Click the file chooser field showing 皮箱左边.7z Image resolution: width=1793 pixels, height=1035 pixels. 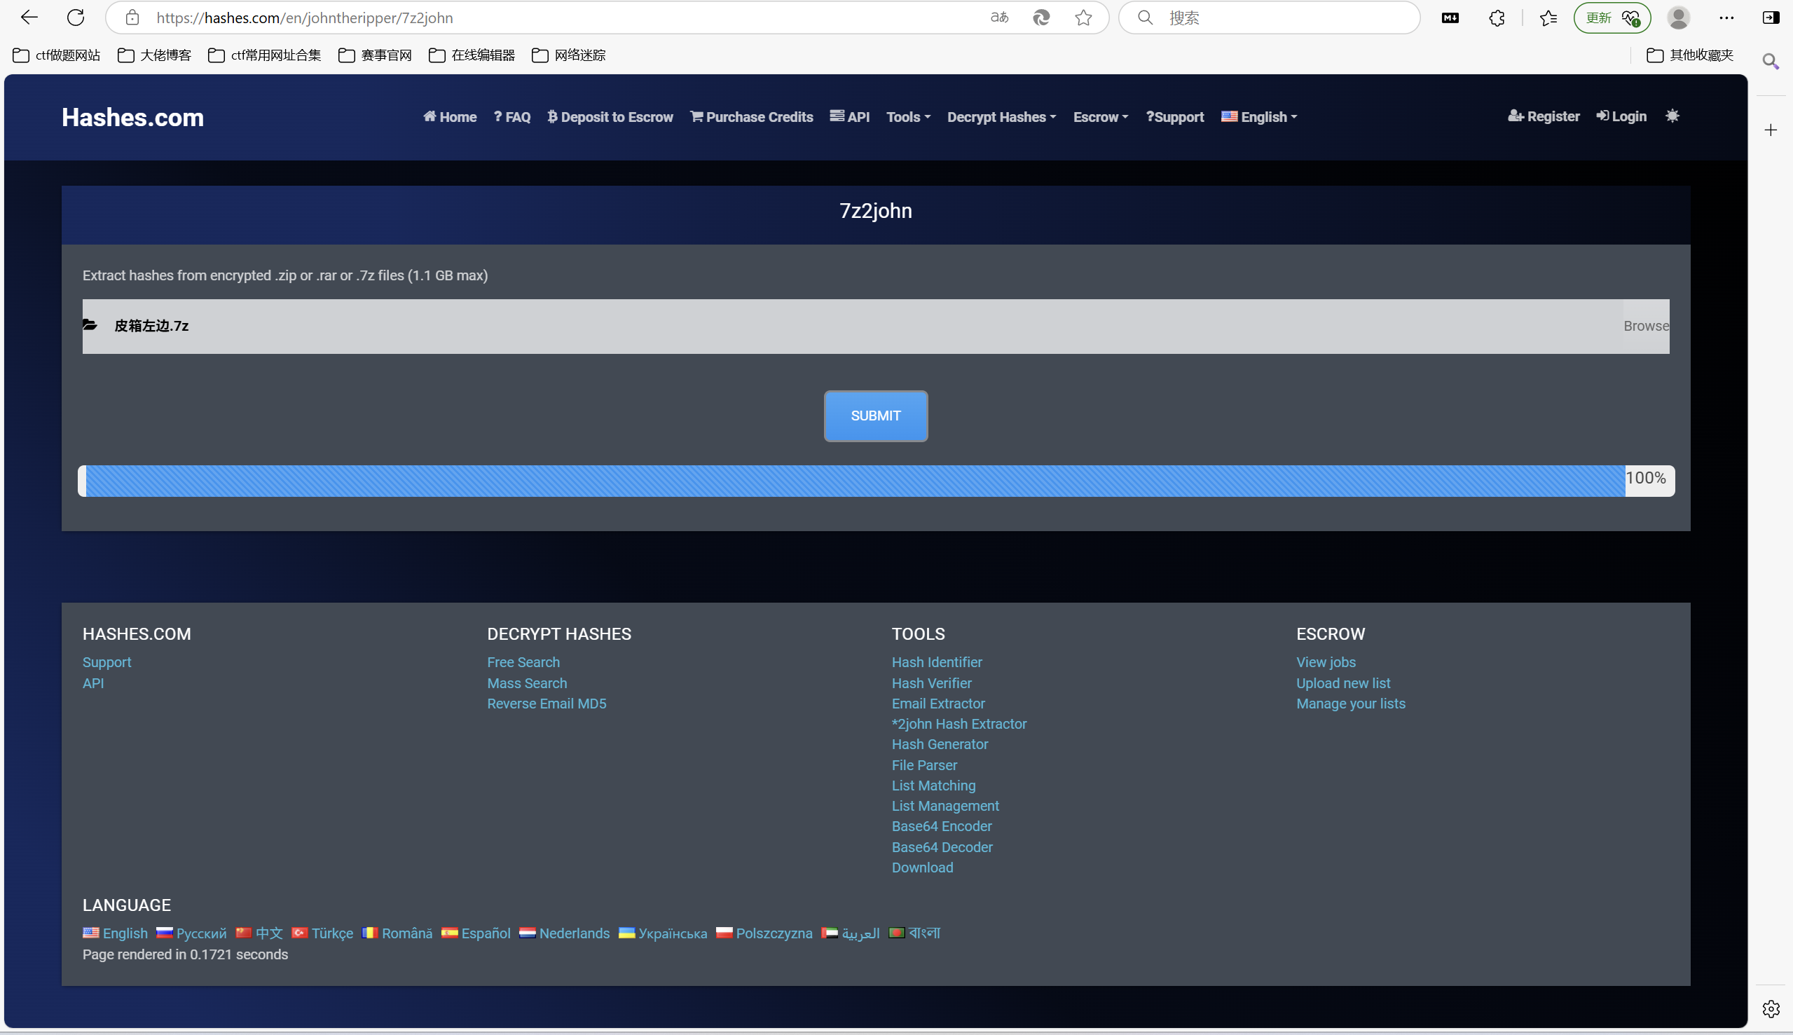click(x=876, y=327)
